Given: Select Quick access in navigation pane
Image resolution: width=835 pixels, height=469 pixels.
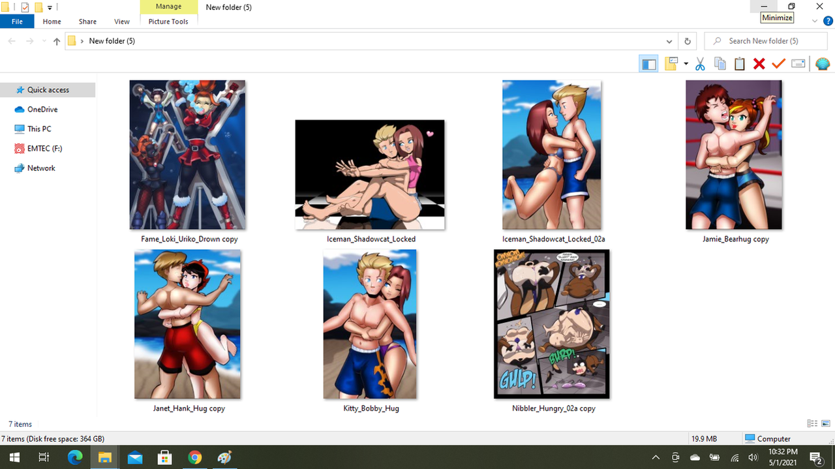Looking at the screenshot, I should 48,90.
